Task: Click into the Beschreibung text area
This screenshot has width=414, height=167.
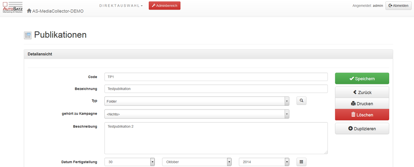Action: 216,138
